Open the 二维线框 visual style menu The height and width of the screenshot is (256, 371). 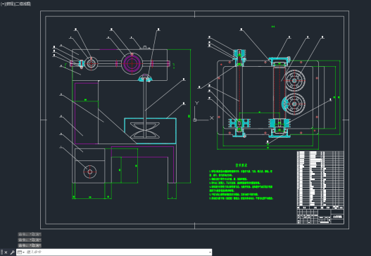click(x=23, y=4)
